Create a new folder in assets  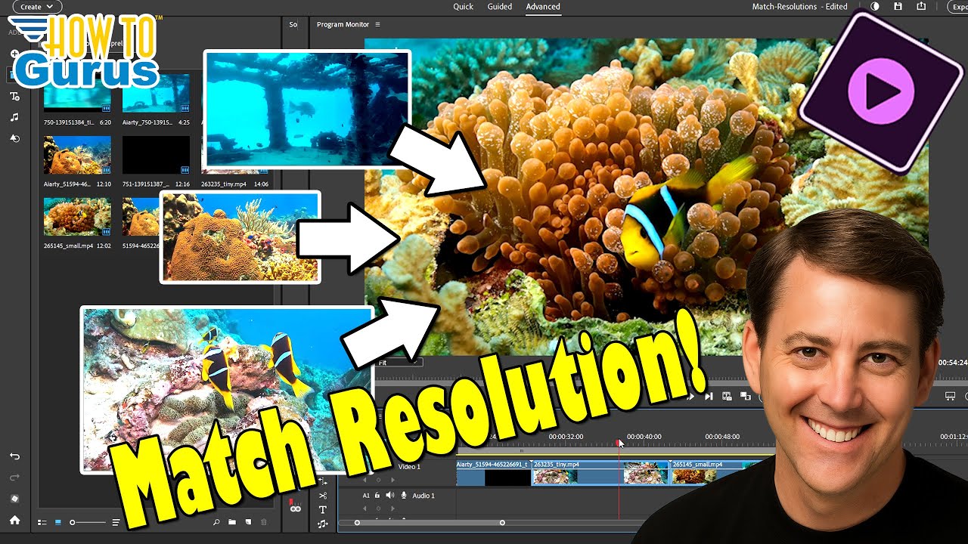tap(232, 522)
